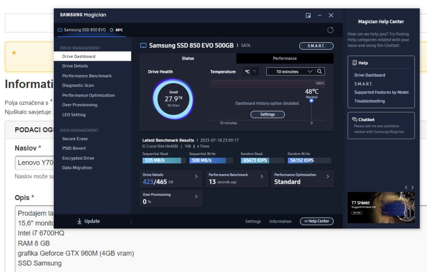Click the drive icon next to Samsung SSD 850 EVO 500GB
The image size is (427, 272).
(143, 45)
